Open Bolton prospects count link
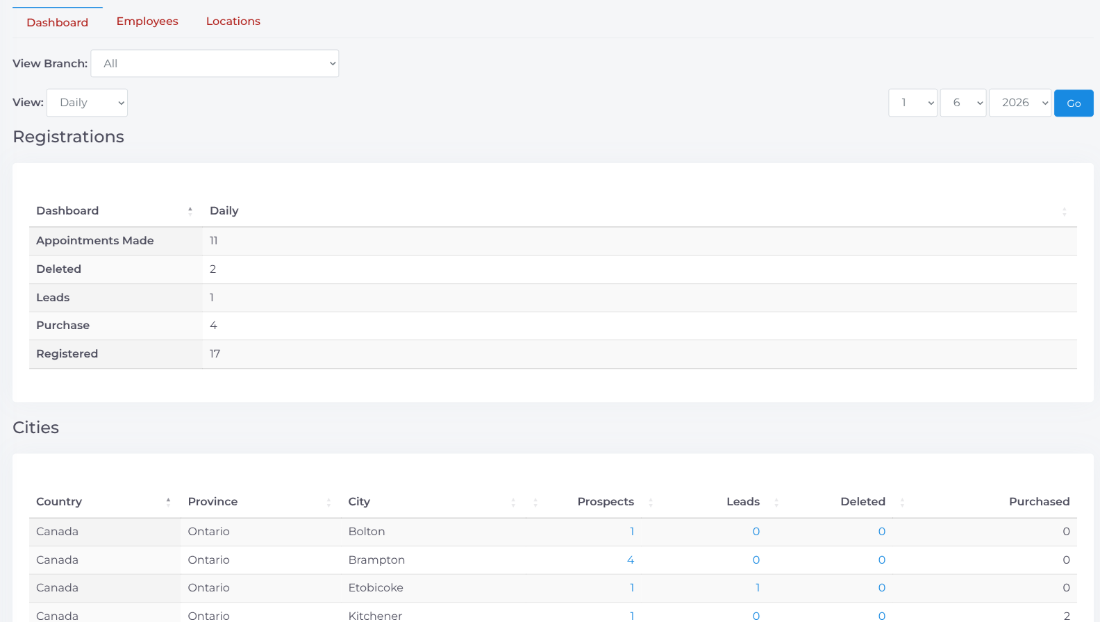Viewport: 1100px width, 622px height. tap(632, 532)
